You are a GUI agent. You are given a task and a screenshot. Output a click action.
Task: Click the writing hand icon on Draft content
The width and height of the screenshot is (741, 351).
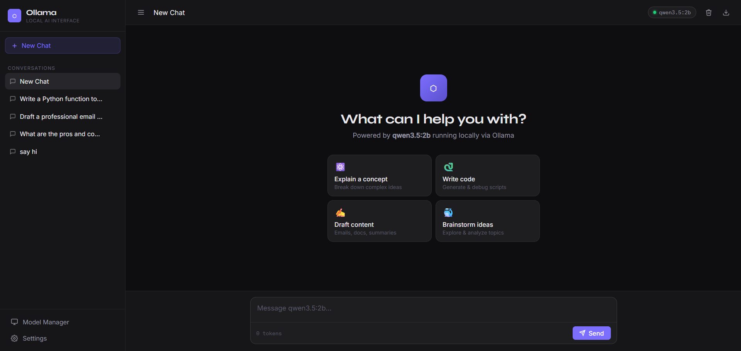point(340,213)
